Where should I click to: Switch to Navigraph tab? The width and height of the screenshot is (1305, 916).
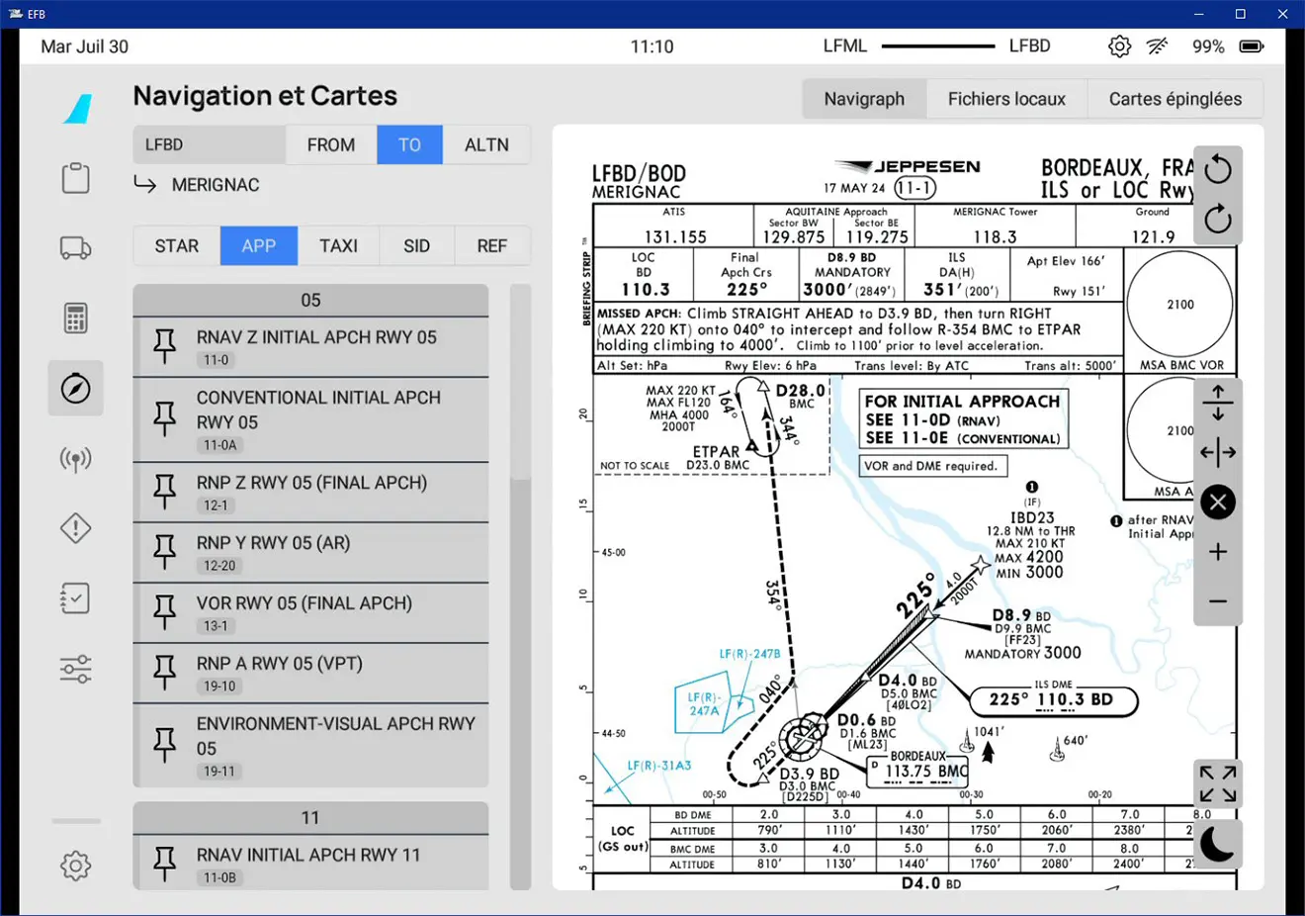864,99
